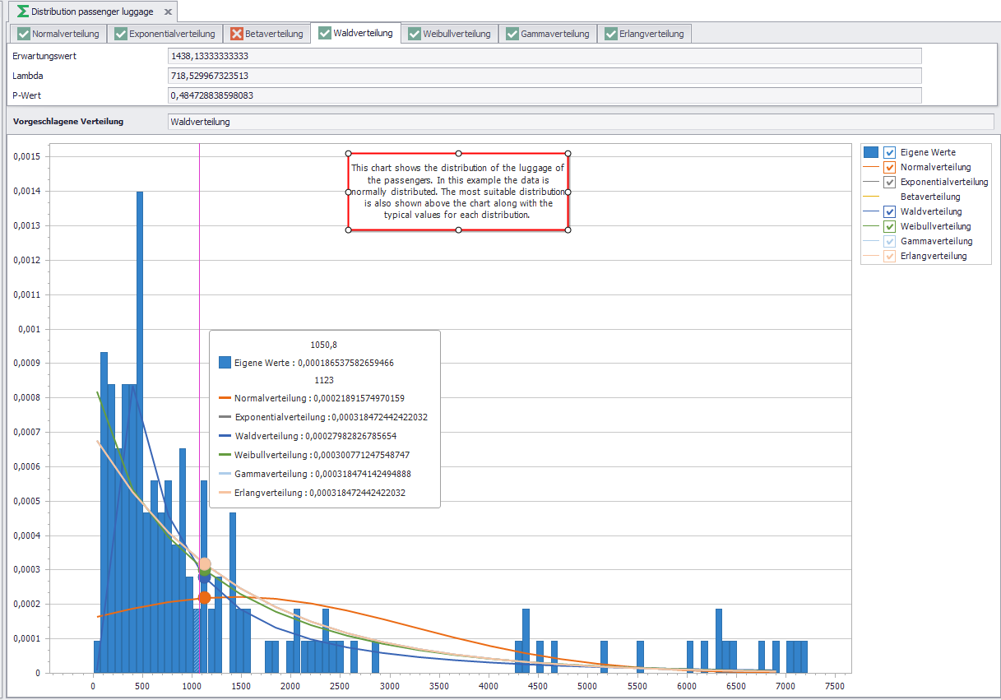This screenshot has width=1001, height=700.
Task: Disable Waldverteilung series in legend
Action: pos(889,211)
